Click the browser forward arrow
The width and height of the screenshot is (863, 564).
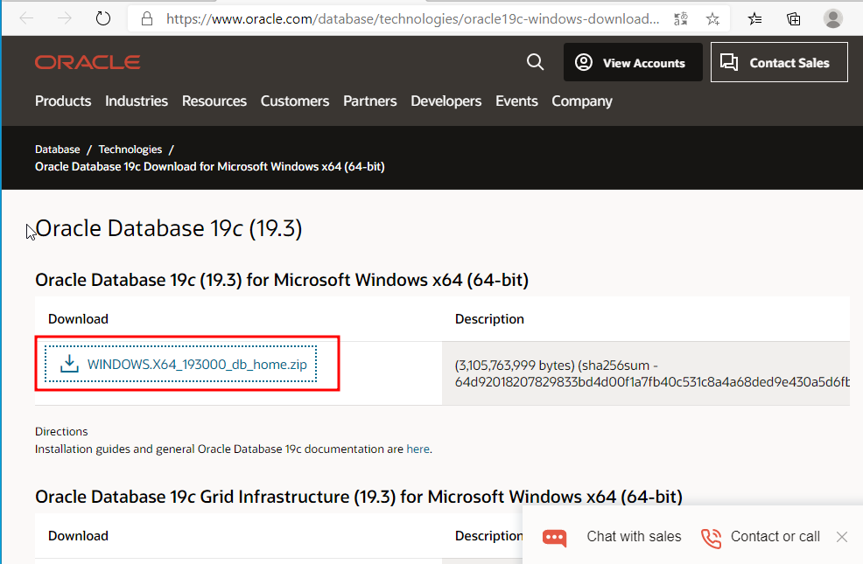click(65, 18)
